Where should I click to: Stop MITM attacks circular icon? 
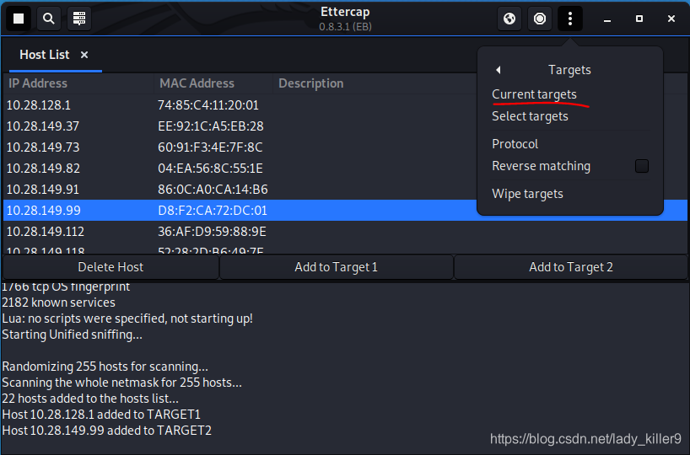coord(540,19)
